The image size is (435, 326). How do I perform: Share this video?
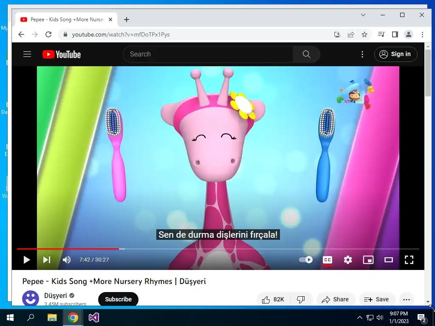tap(336, 299)
